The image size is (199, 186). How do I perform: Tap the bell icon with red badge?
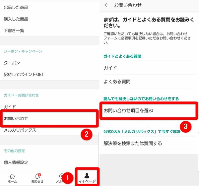[x=37, y=176]
